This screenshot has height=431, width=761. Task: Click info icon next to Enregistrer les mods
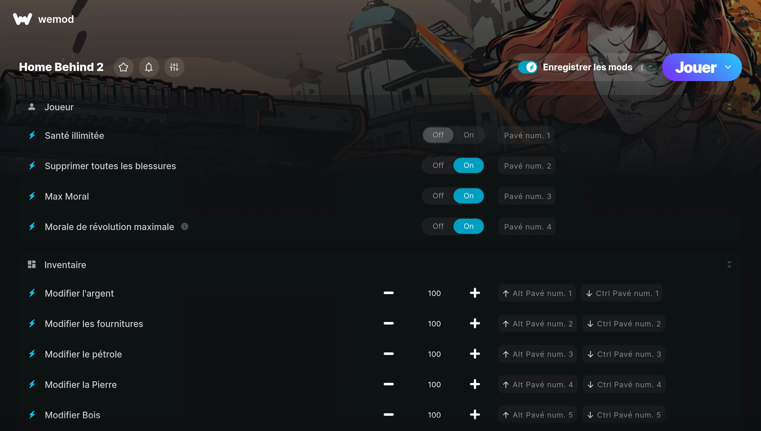pos(642,68)
